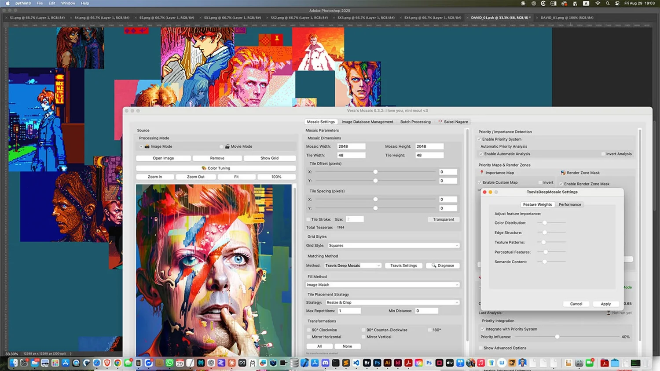
Task: Check the Mirror Horizontal transformation
Action: 308,337
